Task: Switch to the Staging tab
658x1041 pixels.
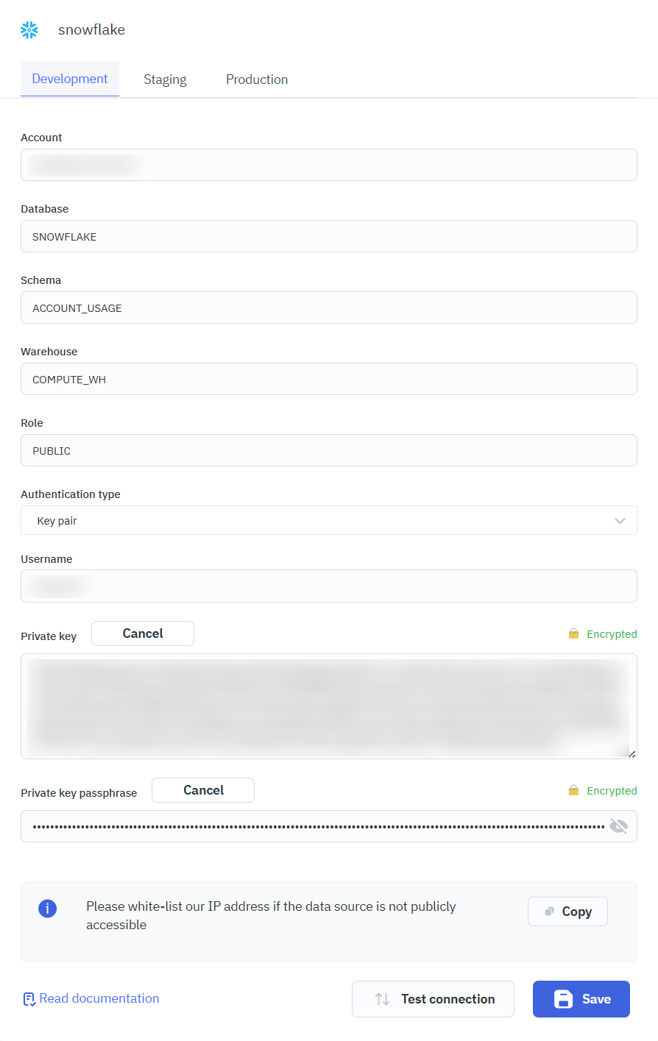Action: [165, 79]
